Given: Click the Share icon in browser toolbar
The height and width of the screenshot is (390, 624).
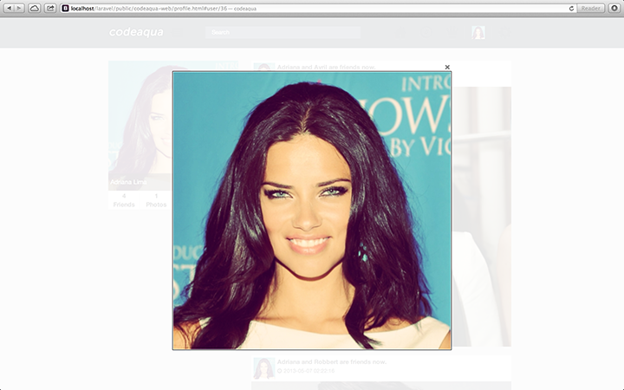Looking at the screenshot, I should [51, 8].
